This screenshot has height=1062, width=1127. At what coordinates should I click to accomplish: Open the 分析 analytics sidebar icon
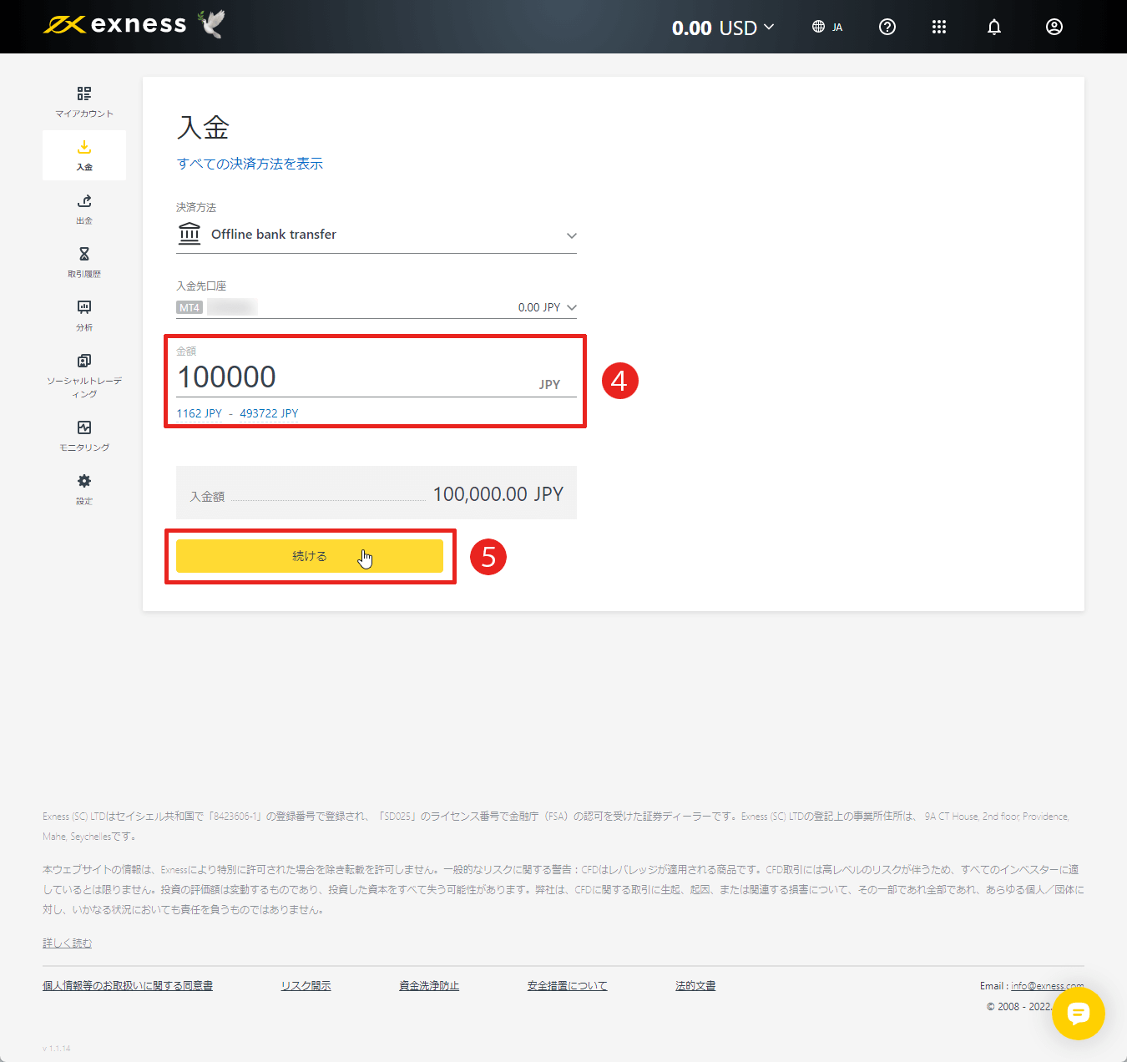pyautogui.click(x=83, y=316)
